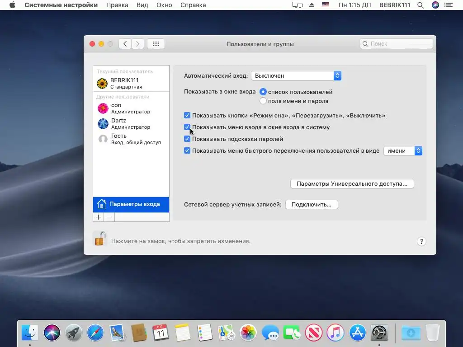This screenshot has width=463, height=347.
Task: Open the Trash in Dock
Action: [x=433, y=333]
